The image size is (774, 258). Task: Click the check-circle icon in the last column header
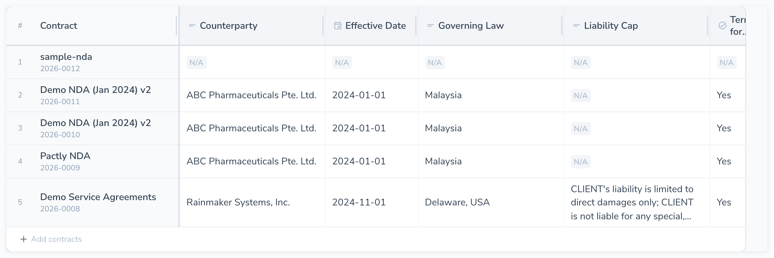(x=722, y=26)
